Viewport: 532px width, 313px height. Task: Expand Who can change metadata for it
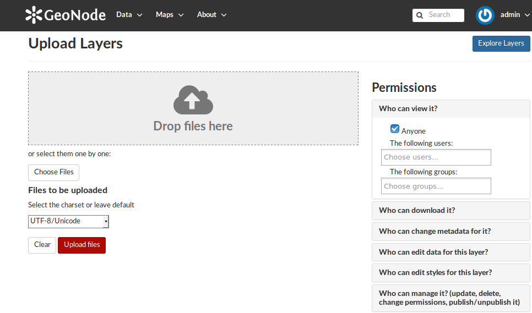(x=450, y=232)
